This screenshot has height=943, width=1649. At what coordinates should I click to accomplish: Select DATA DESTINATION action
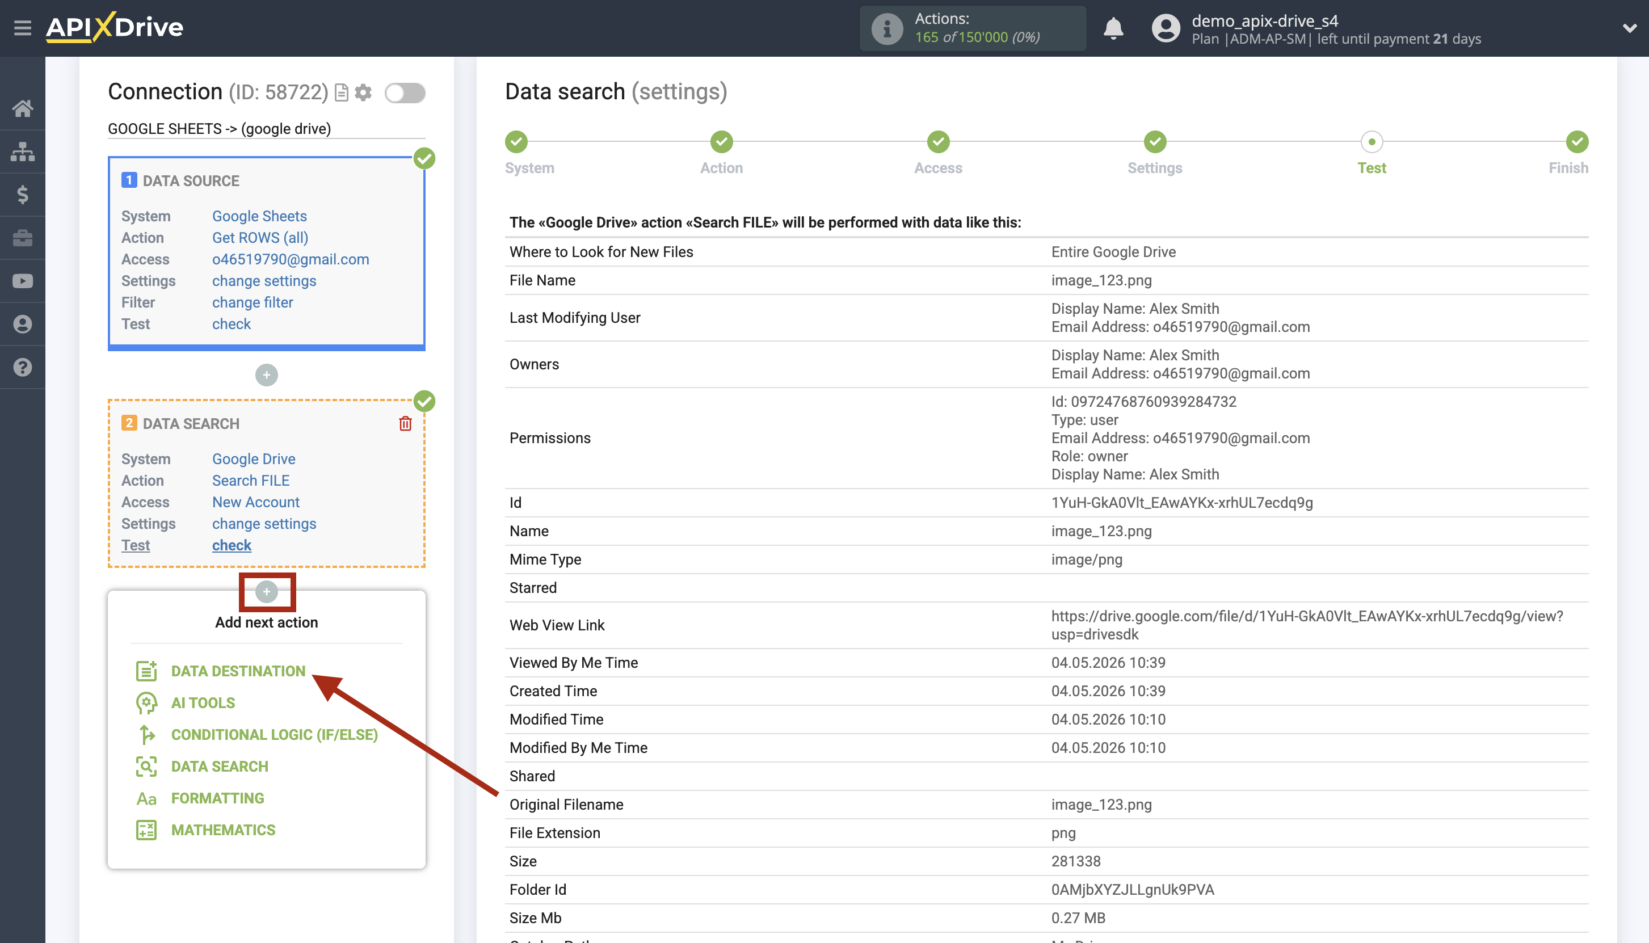pos(238,671)
